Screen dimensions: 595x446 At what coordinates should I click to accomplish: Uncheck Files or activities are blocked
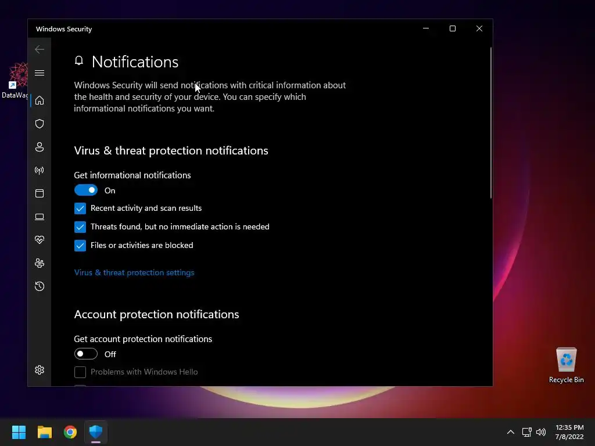(80, 246)
